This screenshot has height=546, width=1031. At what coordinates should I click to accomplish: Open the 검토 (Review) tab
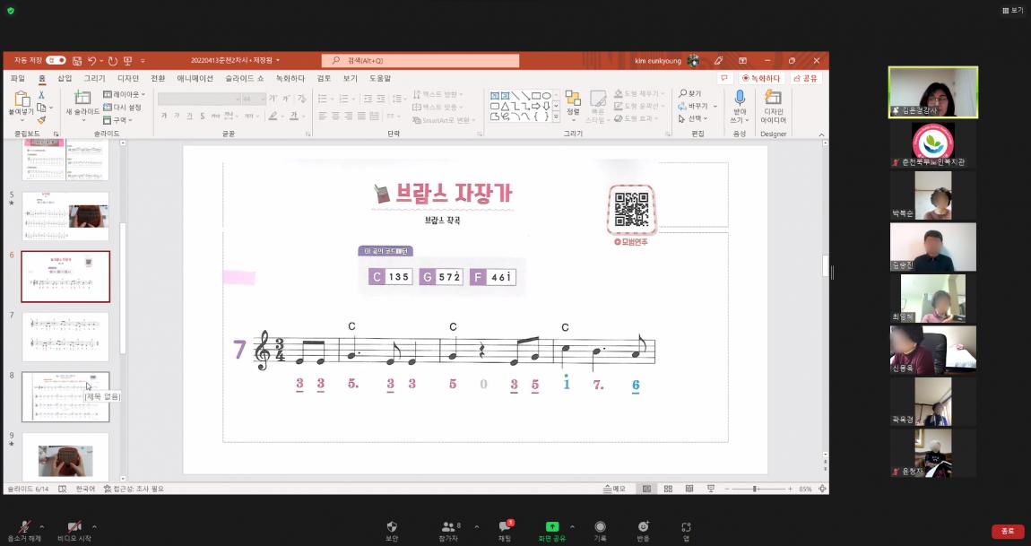click(325, 78)
